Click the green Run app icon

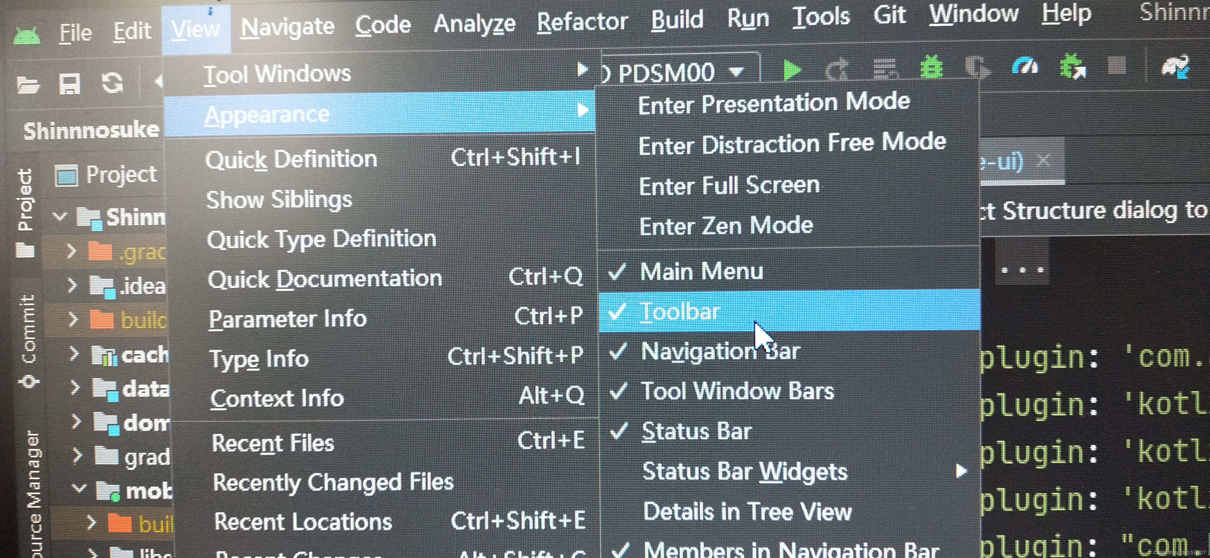pos(792,70)
